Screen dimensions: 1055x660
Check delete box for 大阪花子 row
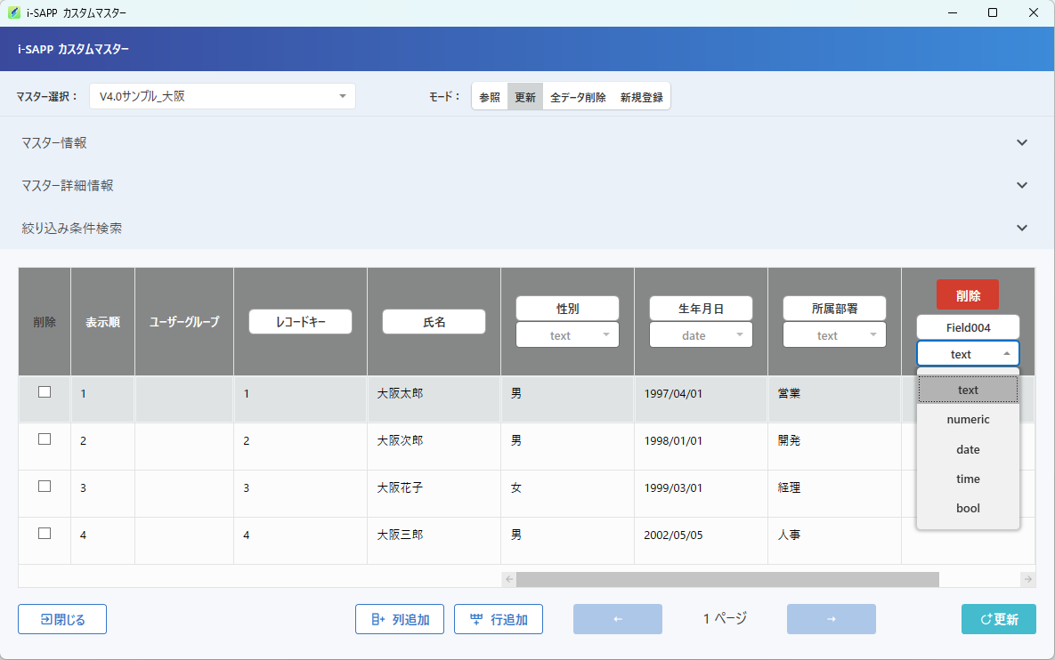point(45,486)
